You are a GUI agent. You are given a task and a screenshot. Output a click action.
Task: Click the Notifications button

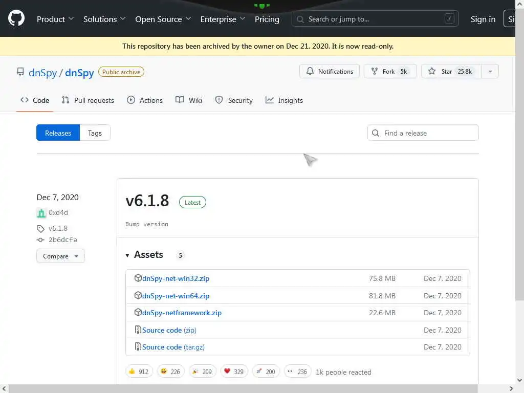(x=330, y=72)
